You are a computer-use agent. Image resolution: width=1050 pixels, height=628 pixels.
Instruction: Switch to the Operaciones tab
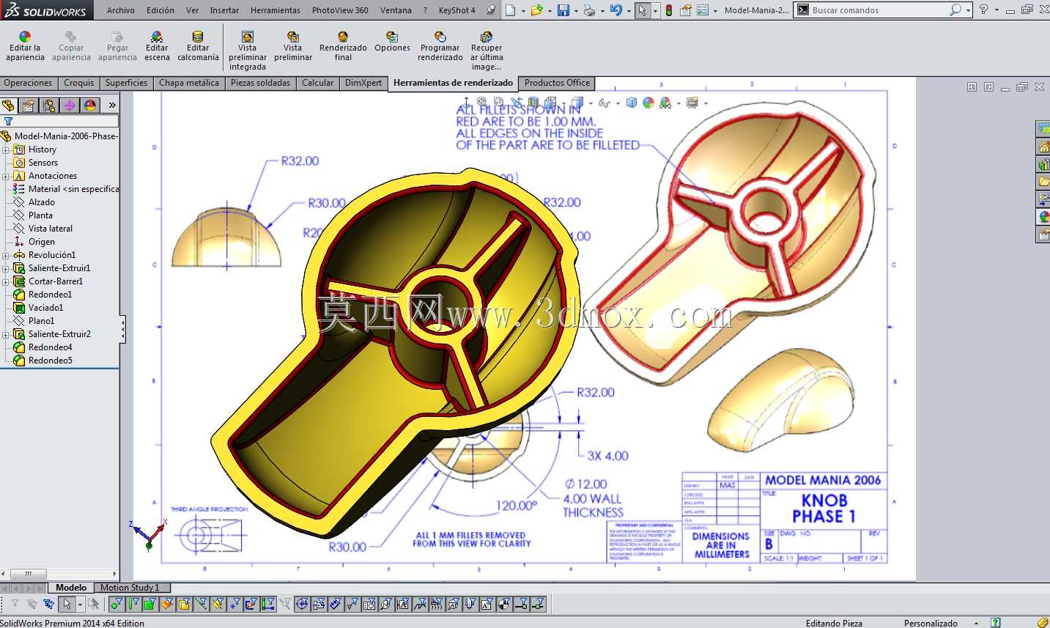click(x=28, y=83)
